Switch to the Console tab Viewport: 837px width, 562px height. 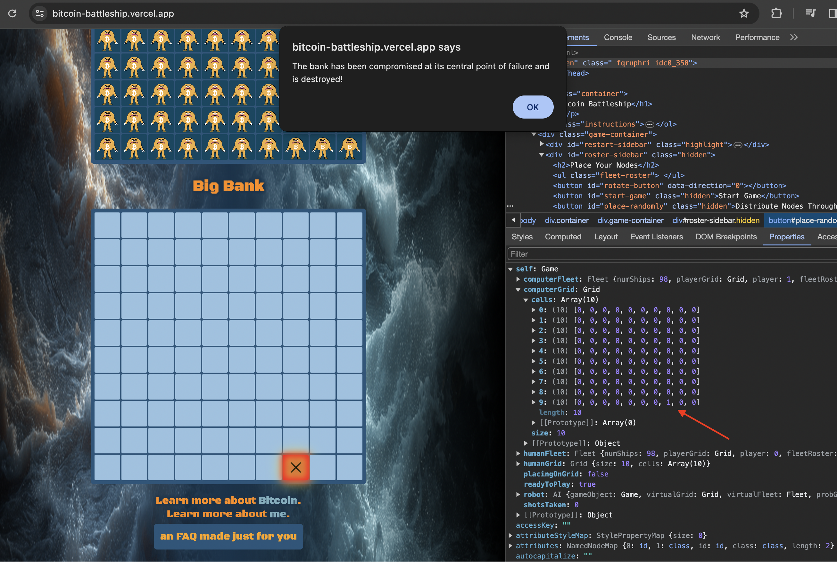pyautogui.click(x=618, y=37)
